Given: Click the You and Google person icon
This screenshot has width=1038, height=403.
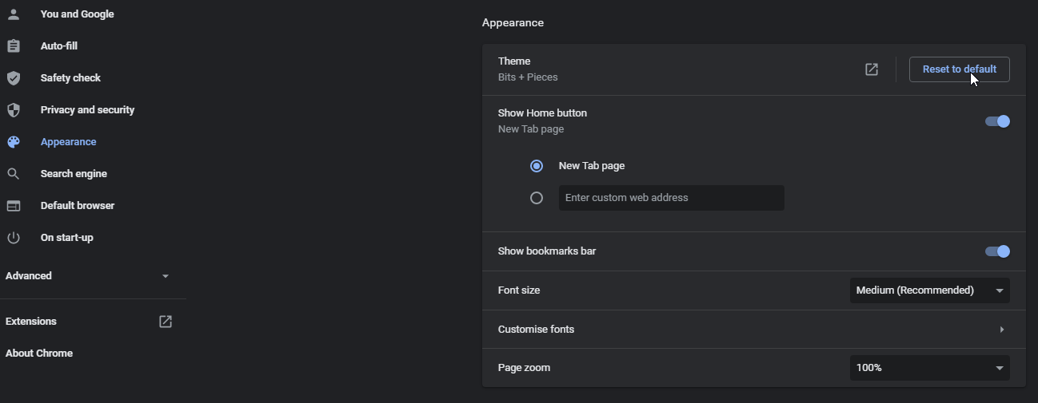Looking at the screenshot, I should pos(13,14).
